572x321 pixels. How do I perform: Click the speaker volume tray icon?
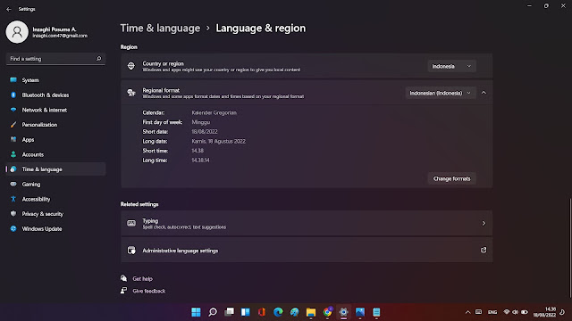(x=515, y=312)
